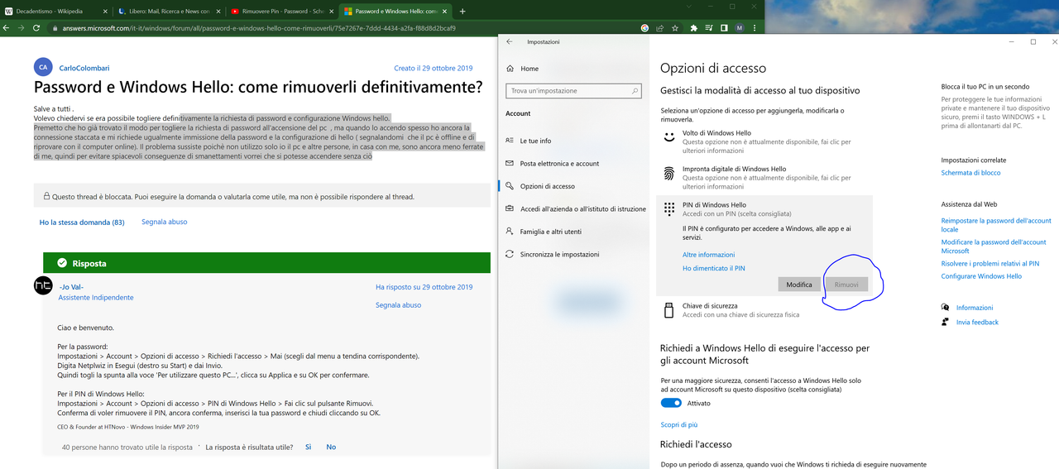Vote Sì on answer usefulness
This screenshot has height=469, width=1059.
click(x=308, y=447)
